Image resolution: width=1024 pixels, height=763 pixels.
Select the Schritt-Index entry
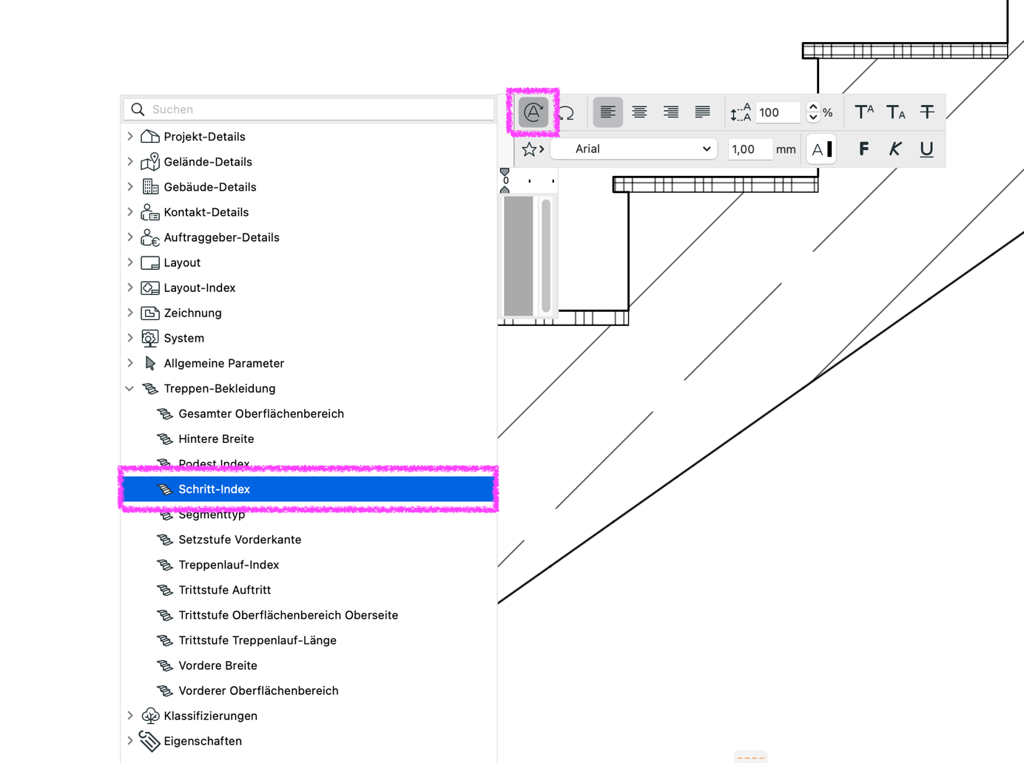pyautogui.click(x=309, y=489)
